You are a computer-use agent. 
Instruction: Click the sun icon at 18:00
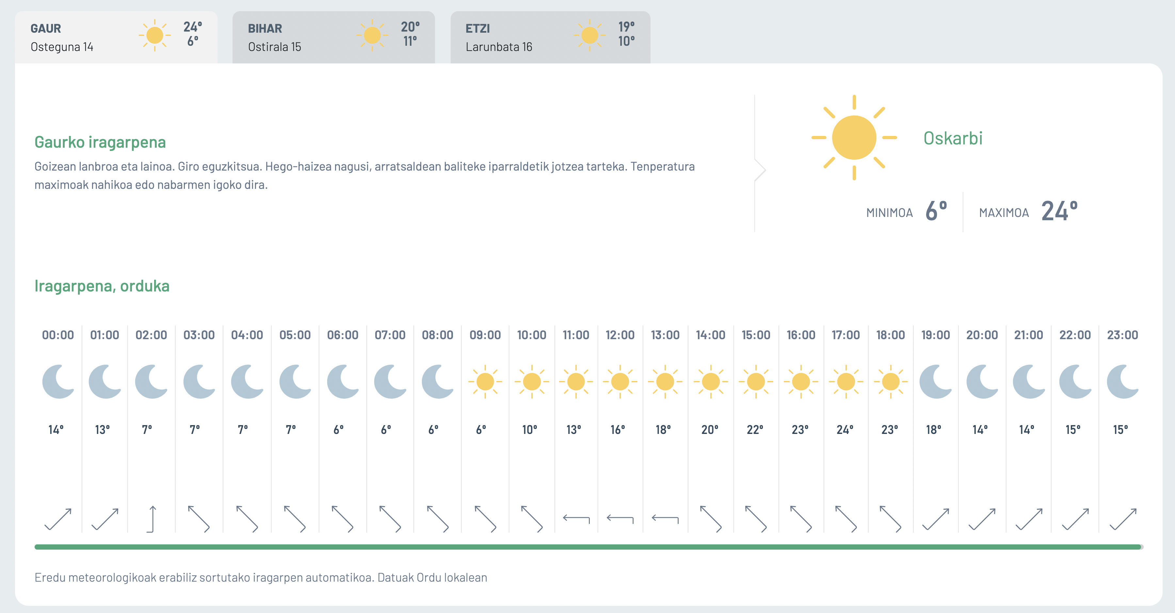pos(890,382)
